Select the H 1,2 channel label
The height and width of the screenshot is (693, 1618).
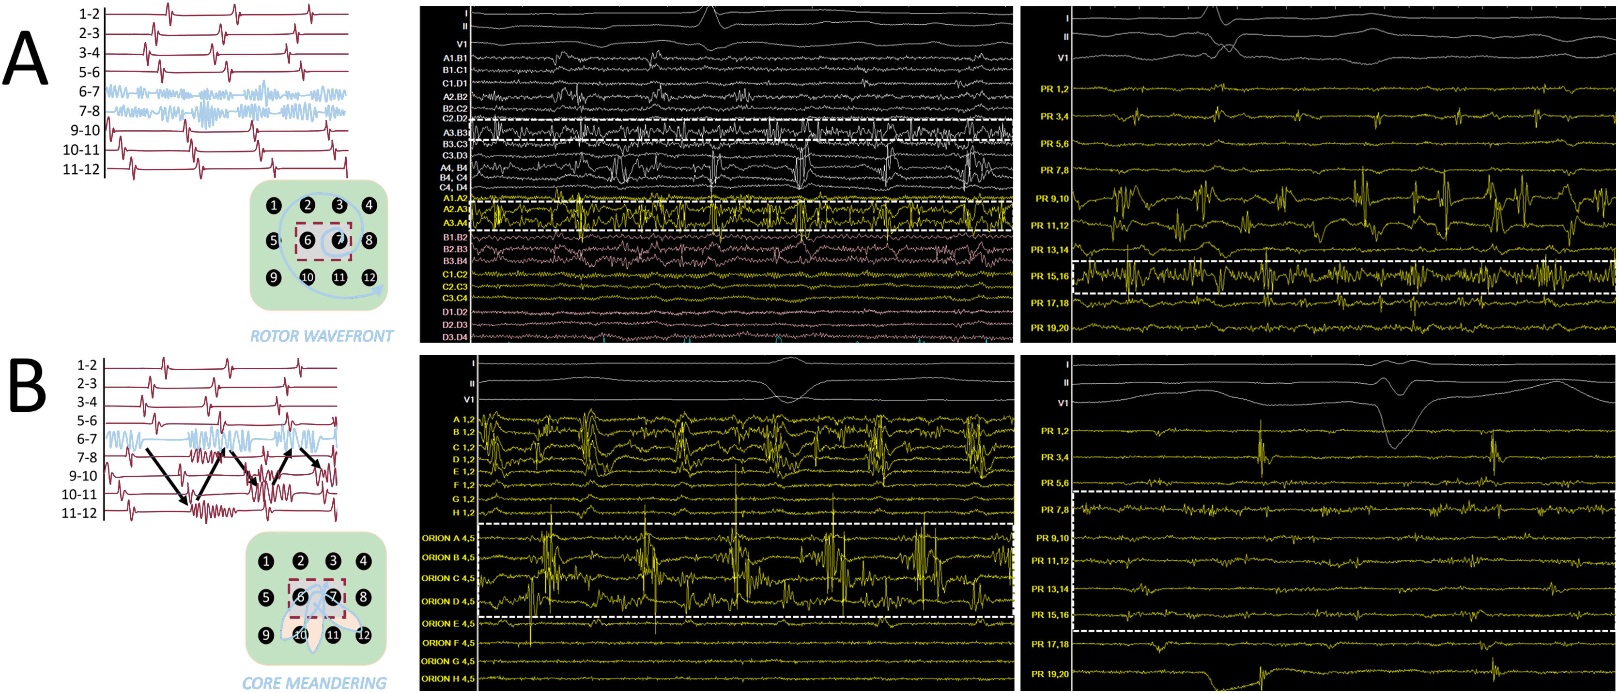coord(463,513)
